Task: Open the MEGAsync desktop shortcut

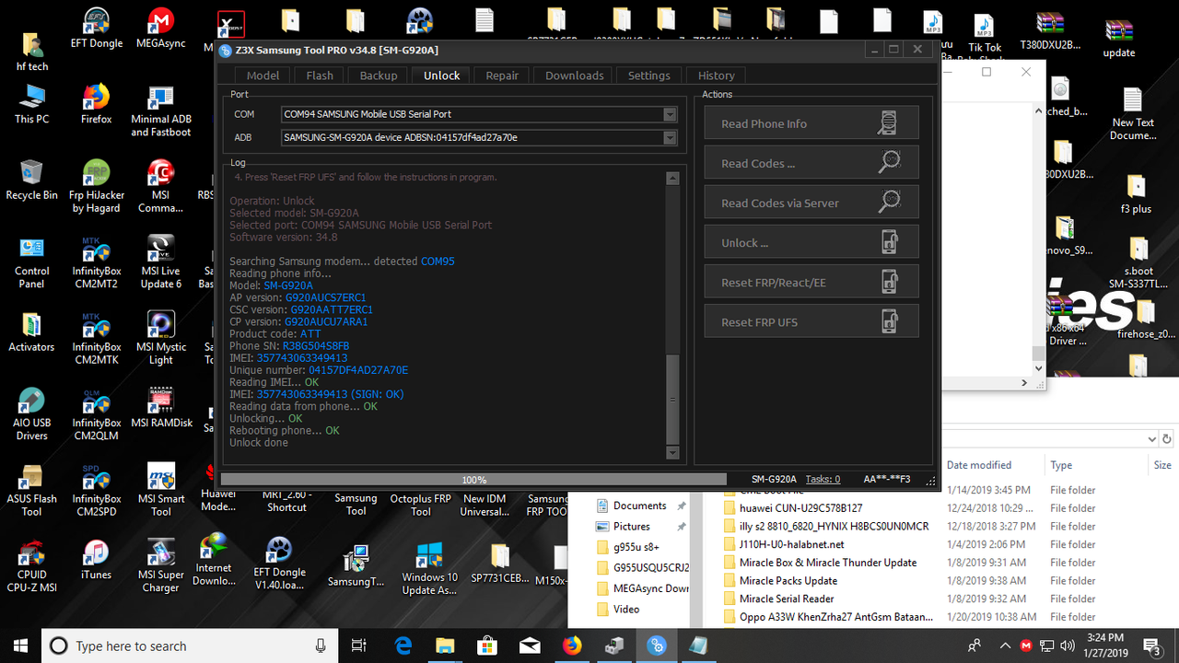Action: click(161, 29)
